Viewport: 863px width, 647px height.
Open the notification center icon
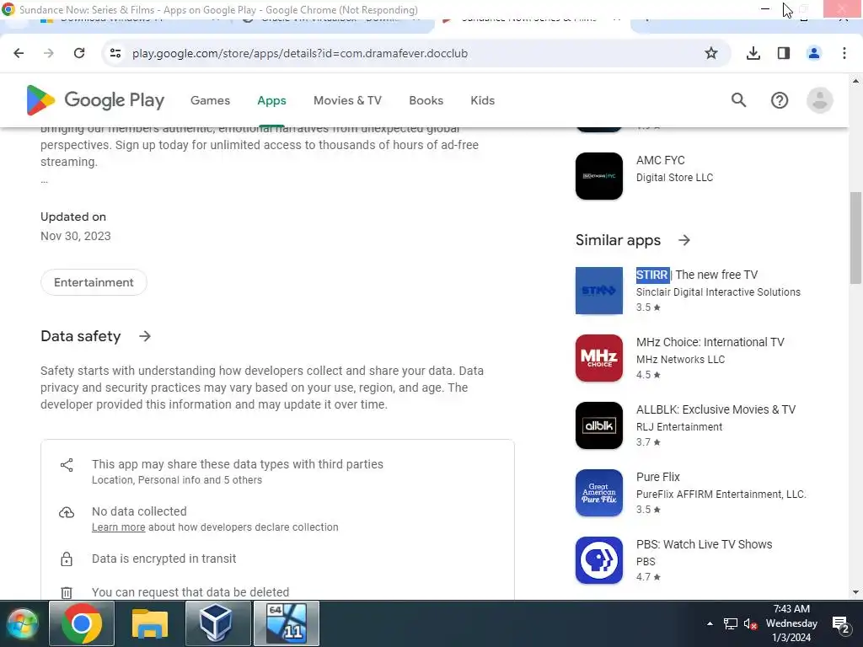pos(841,625)
